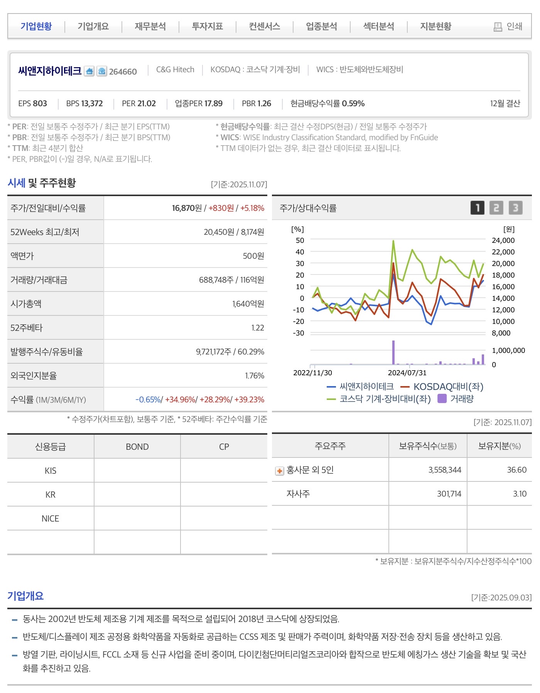Click the market cap 1,640억원
This screenshot has width=540, height=693.
(248, 304)
